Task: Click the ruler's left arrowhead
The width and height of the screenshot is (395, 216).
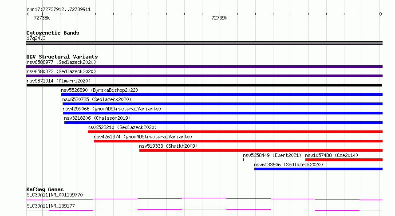Action: pos(28,14)
